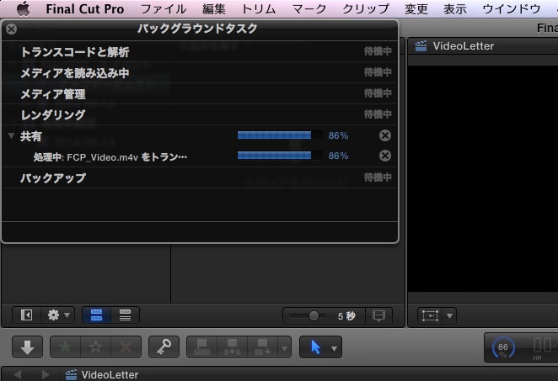The image size is (558, 381).
Task: Toggle the library list sidebar button
Action: coord(26,315)
